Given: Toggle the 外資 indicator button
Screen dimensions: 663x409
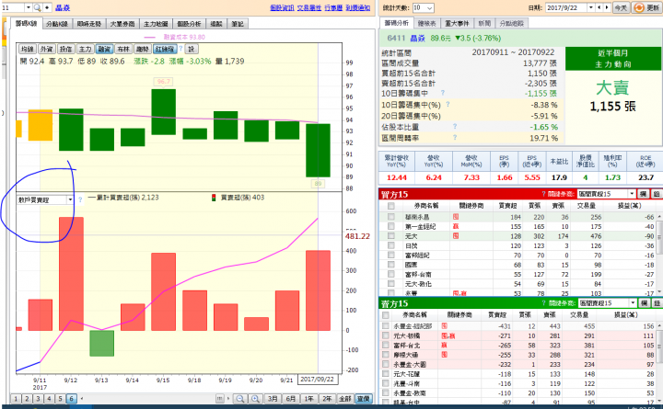Looking at the screenshot, I should click(x=46, y=49).
